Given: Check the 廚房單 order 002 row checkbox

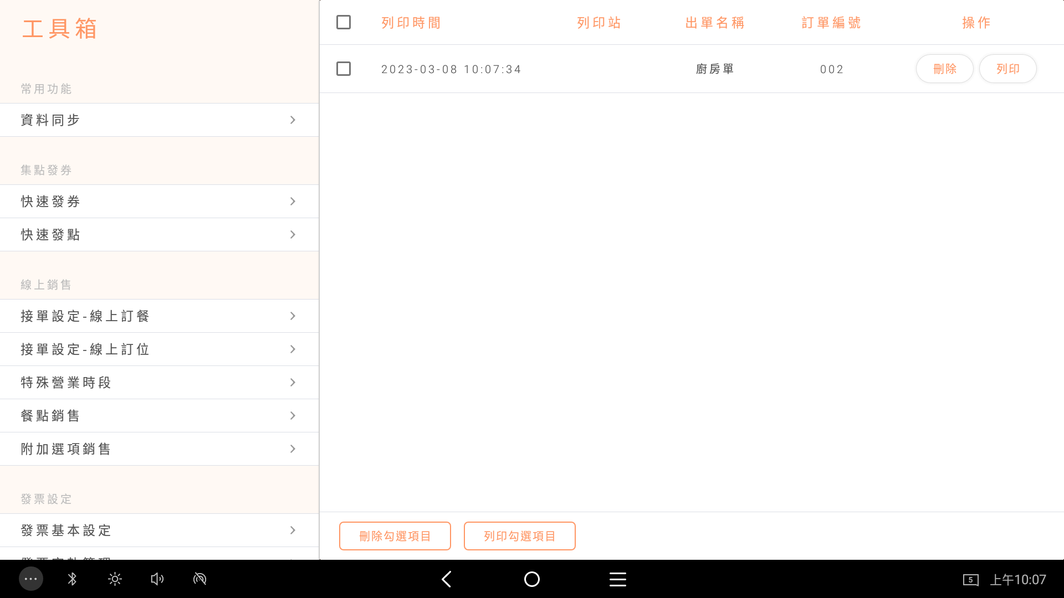Looking at the screenshot, I should pos(344,69).
